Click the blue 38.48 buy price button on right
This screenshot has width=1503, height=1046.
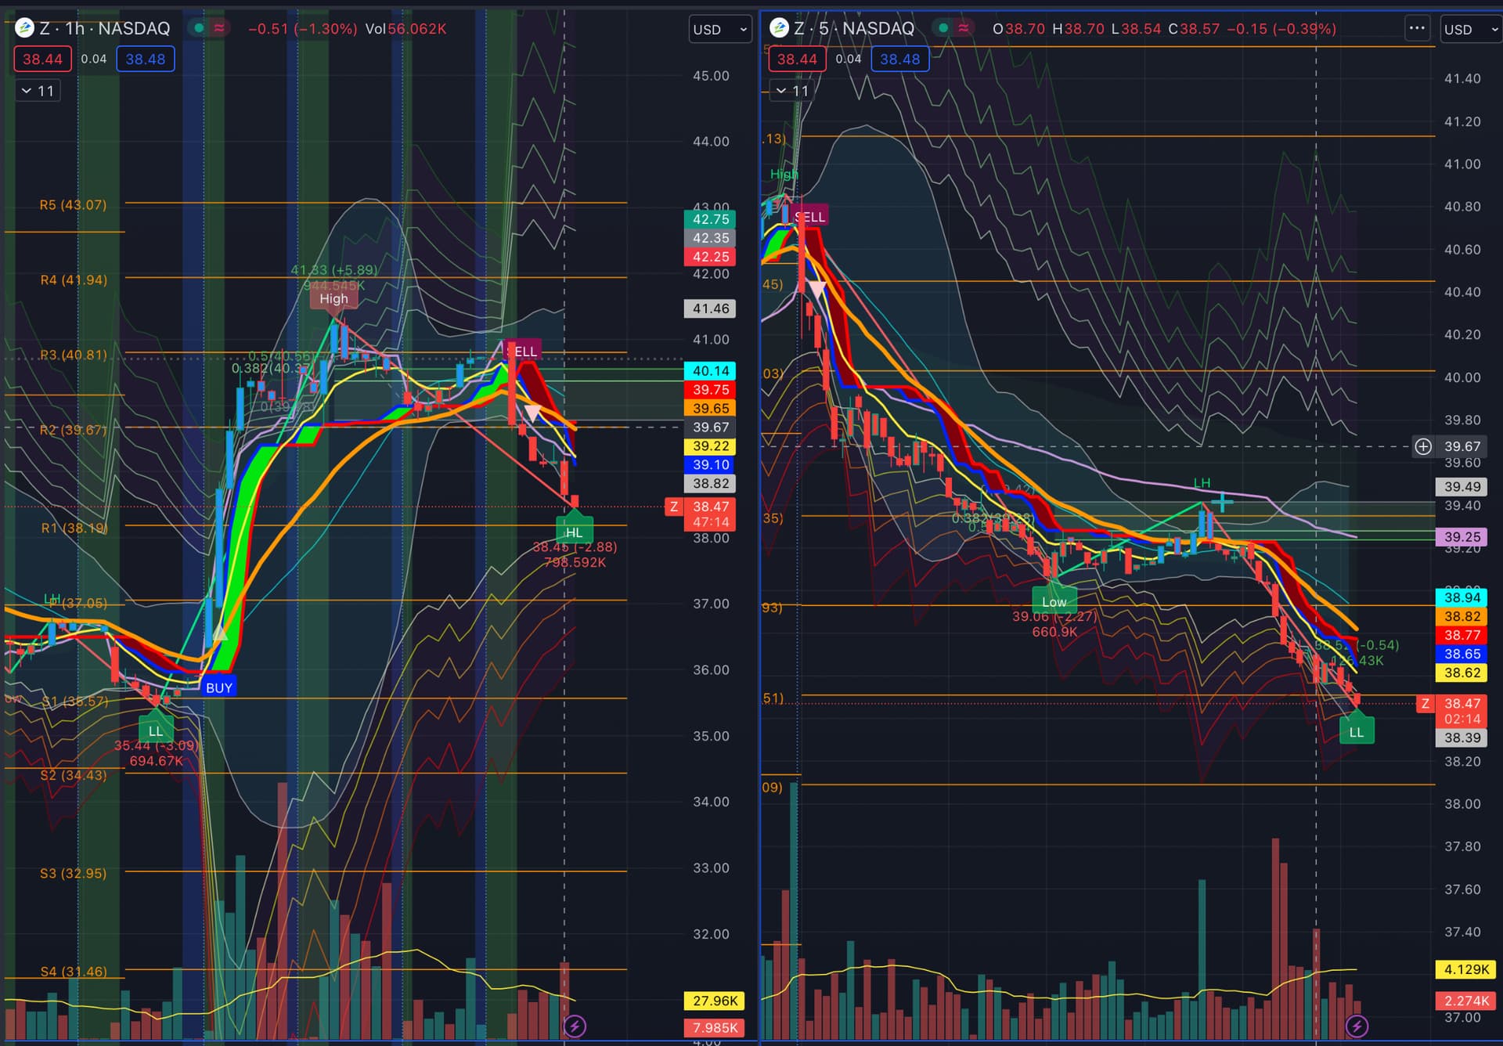click(899, 59)
